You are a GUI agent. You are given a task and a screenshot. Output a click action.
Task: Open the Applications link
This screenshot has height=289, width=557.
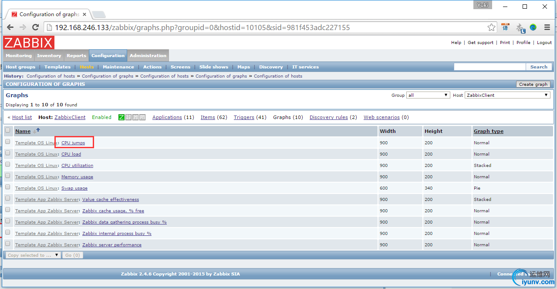point(167,117)
